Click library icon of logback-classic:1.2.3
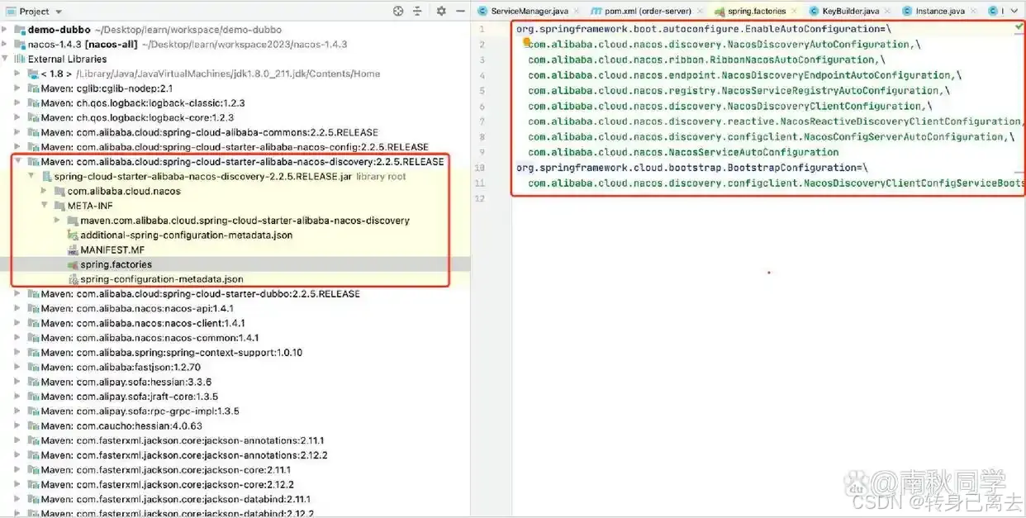 point(34,103)
